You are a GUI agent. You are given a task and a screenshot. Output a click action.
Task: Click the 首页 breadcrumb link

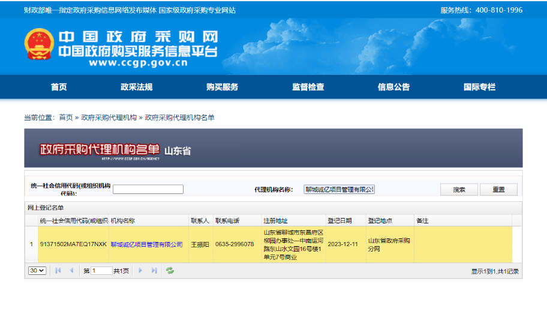click(x=66, y=117)
